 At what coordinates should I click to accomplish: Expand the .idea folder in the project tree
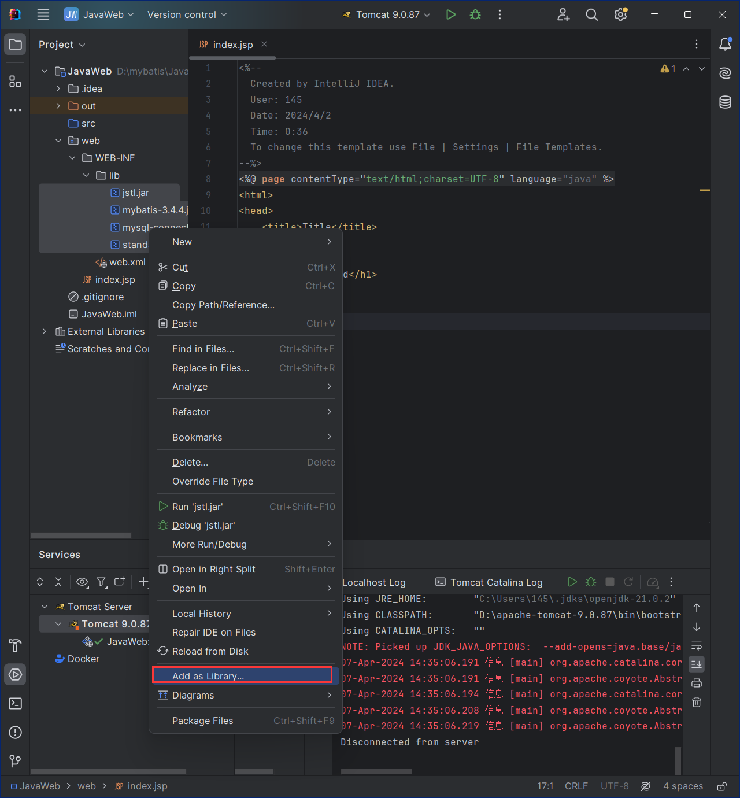58,88
